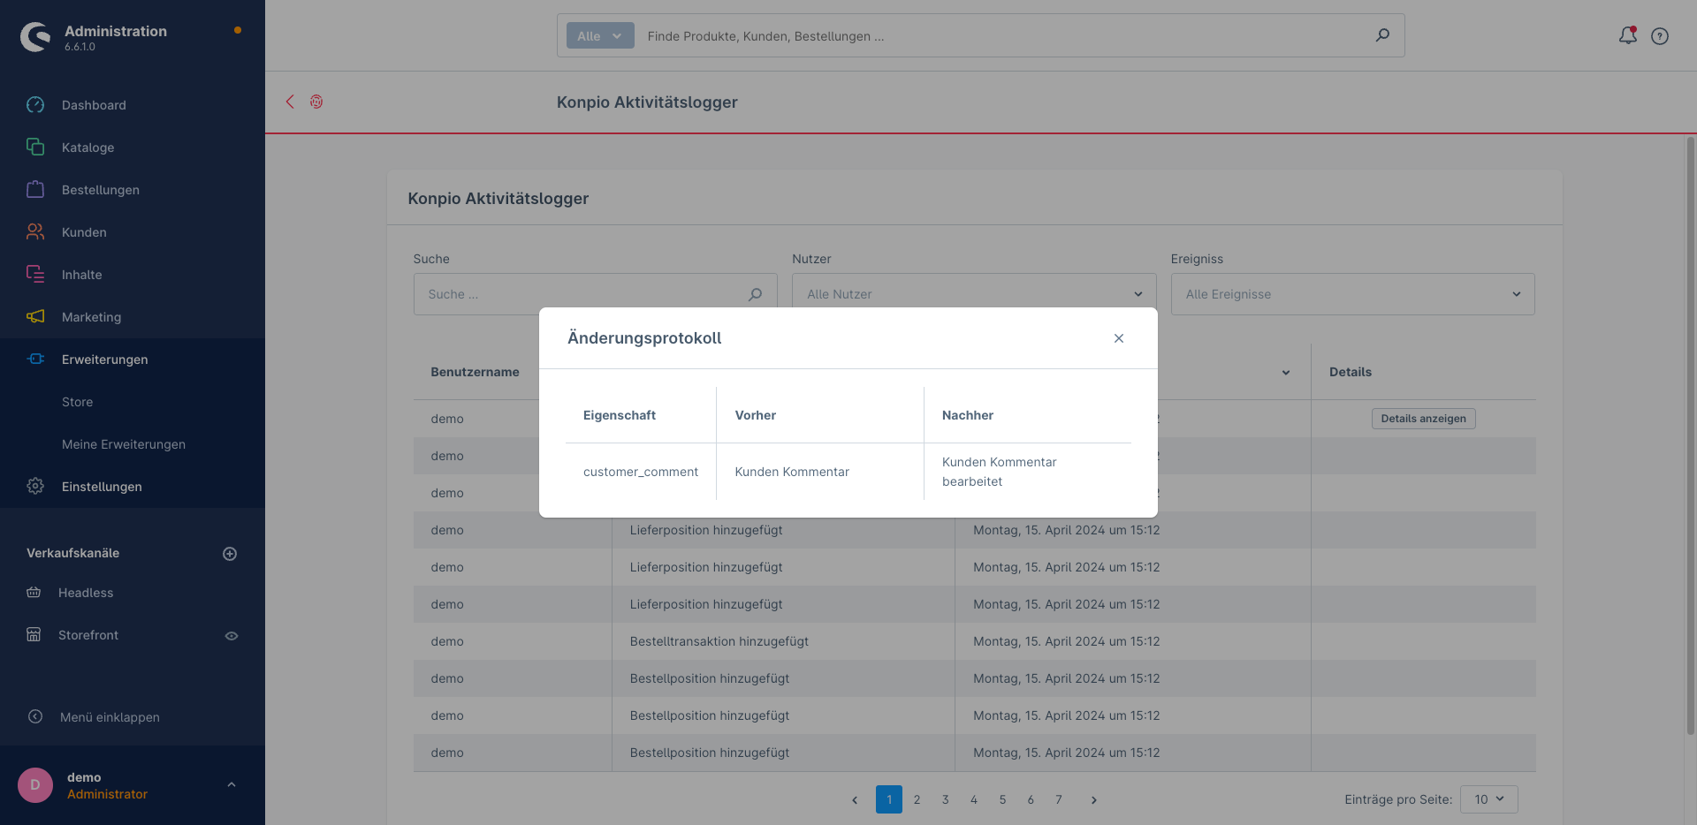Open notifications bell icon
Image resolution: width=1697 pixels, height=825 pixels.
point(1628,35)
